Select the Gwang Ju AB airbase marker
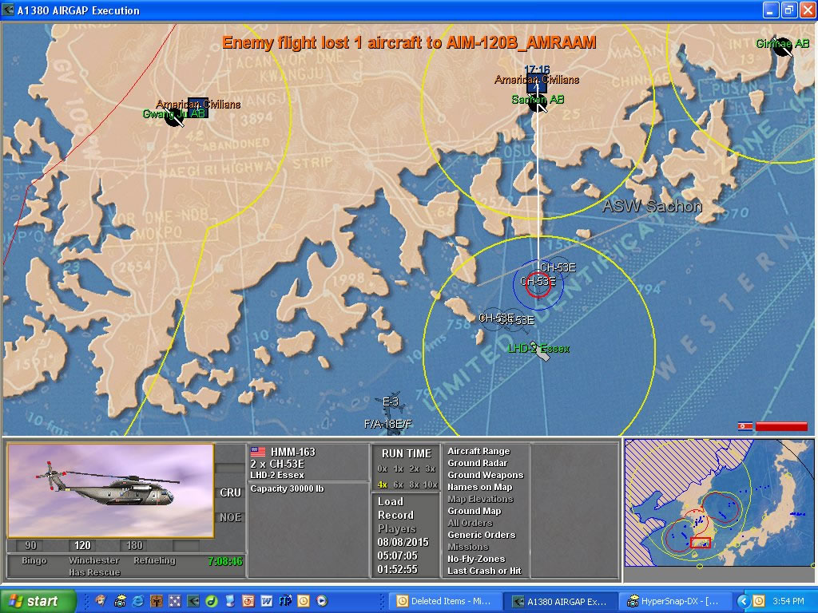The width and height of the screenshot is (818, 613). click(174, 116)
